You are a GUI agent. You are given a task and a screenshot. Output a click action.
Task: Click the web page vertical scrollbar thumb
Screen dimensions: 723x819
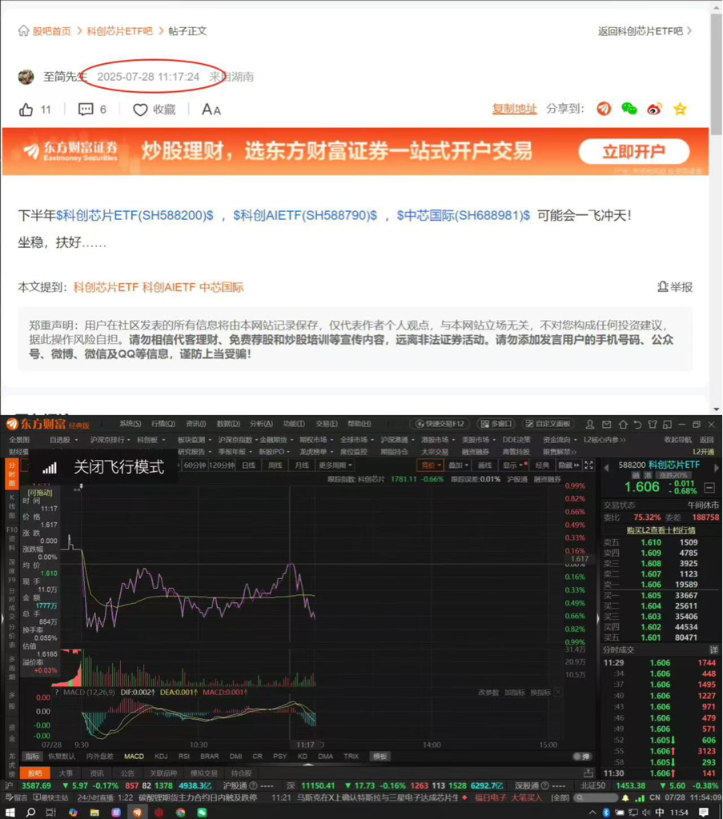point(717,73)
